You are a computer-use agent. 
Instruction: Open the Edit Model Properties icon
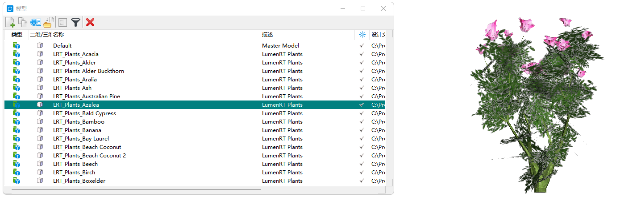(x=36, y=22)
